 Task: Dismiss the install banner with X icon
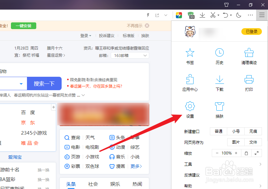coord(147,26)
